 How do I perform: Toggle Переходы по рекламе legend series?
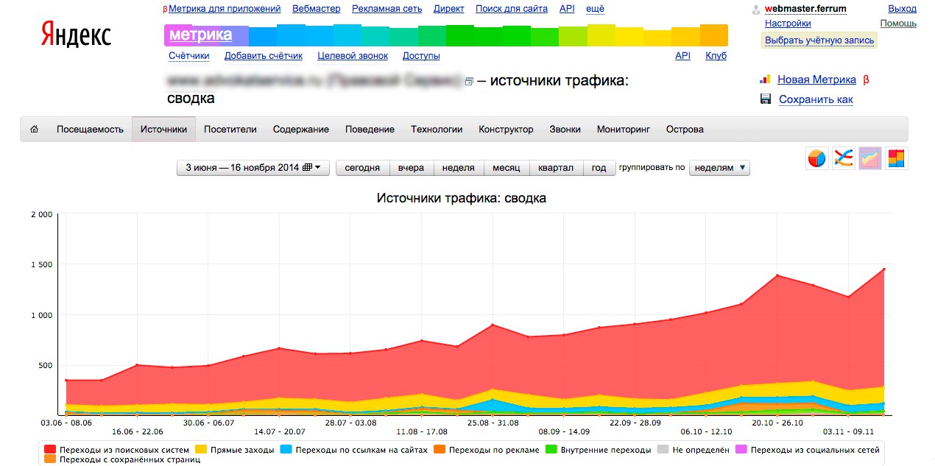487,449
